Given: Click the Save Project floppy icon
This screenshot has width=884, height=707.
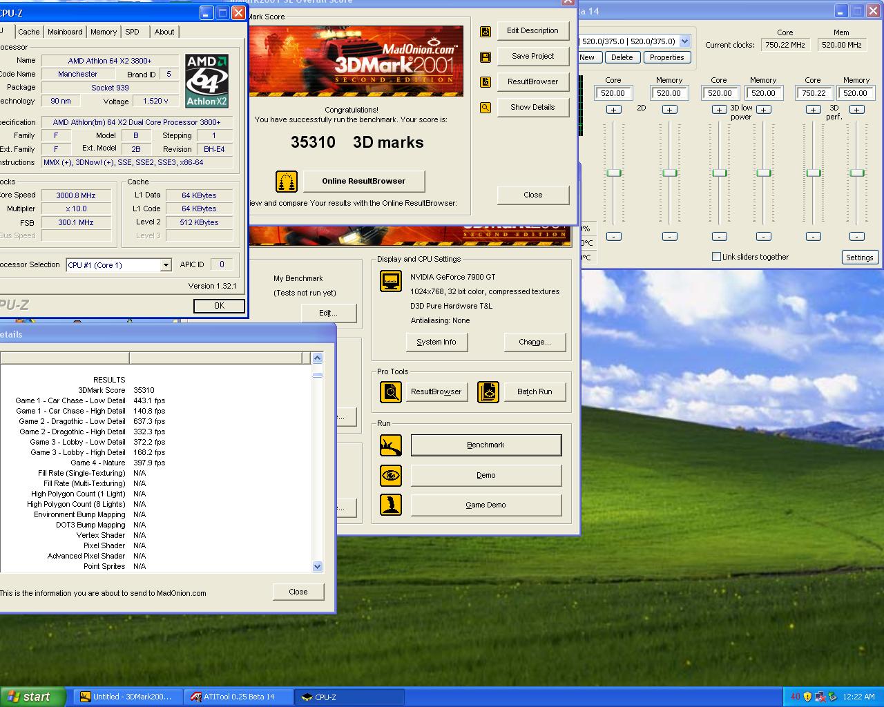Looking at the screenshot, I should coord(486,57).
